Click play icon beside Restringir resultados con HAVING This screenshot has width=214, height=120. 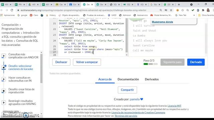[x=4, y=102]
